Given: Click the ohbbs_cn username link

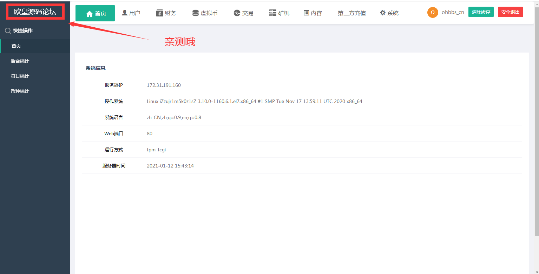Looking at the screenshot, I should (x=453, y=12).
